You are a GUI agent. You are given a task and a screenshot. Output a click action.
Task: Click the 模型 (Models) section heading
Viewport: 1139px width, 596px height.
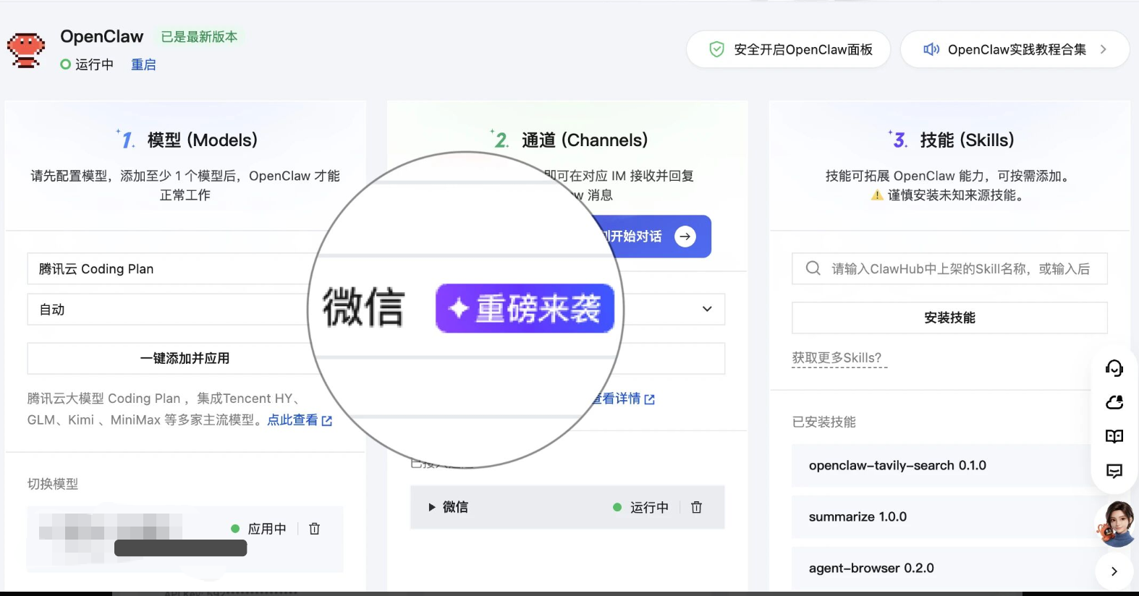[x=202, y=140]
